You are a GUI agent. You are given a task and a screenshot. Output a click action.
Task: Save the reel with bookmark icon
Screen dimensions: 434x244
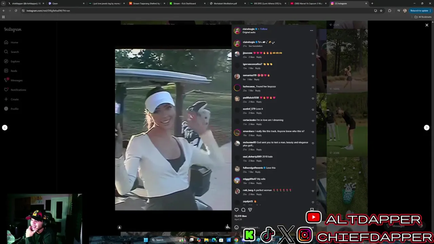pos(312,210)
